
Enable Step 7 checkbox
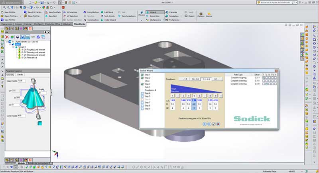click(142, 103)
